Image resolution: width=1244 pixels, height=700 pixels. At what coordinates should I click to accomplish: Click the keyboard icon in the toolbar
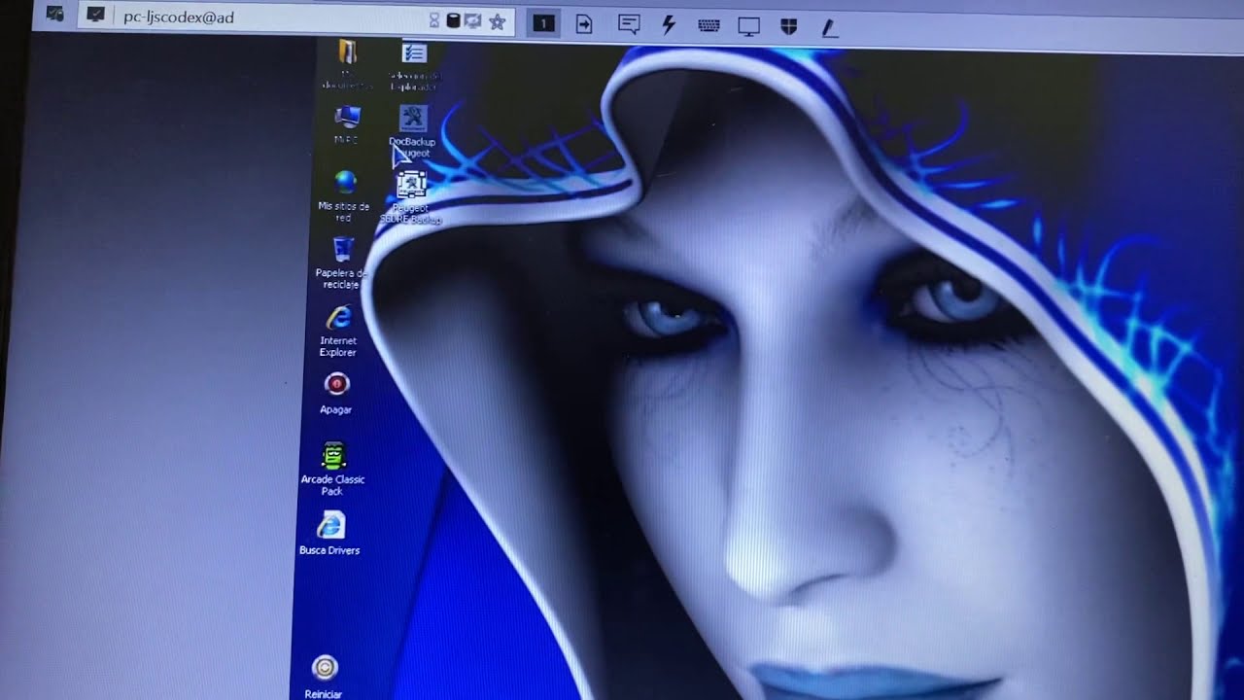point(708,26)
